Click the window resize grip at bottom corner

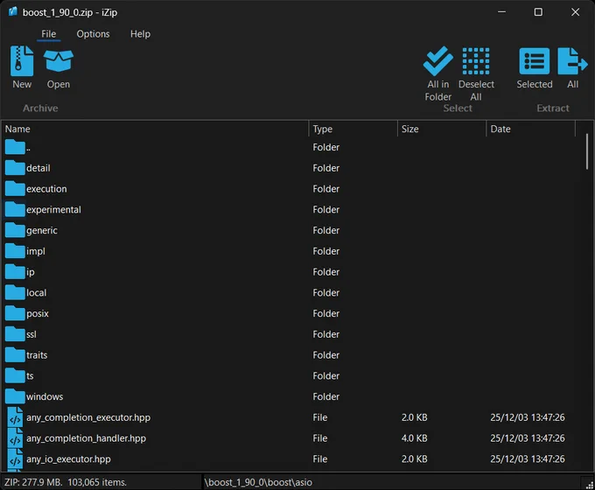pos(589,485)
